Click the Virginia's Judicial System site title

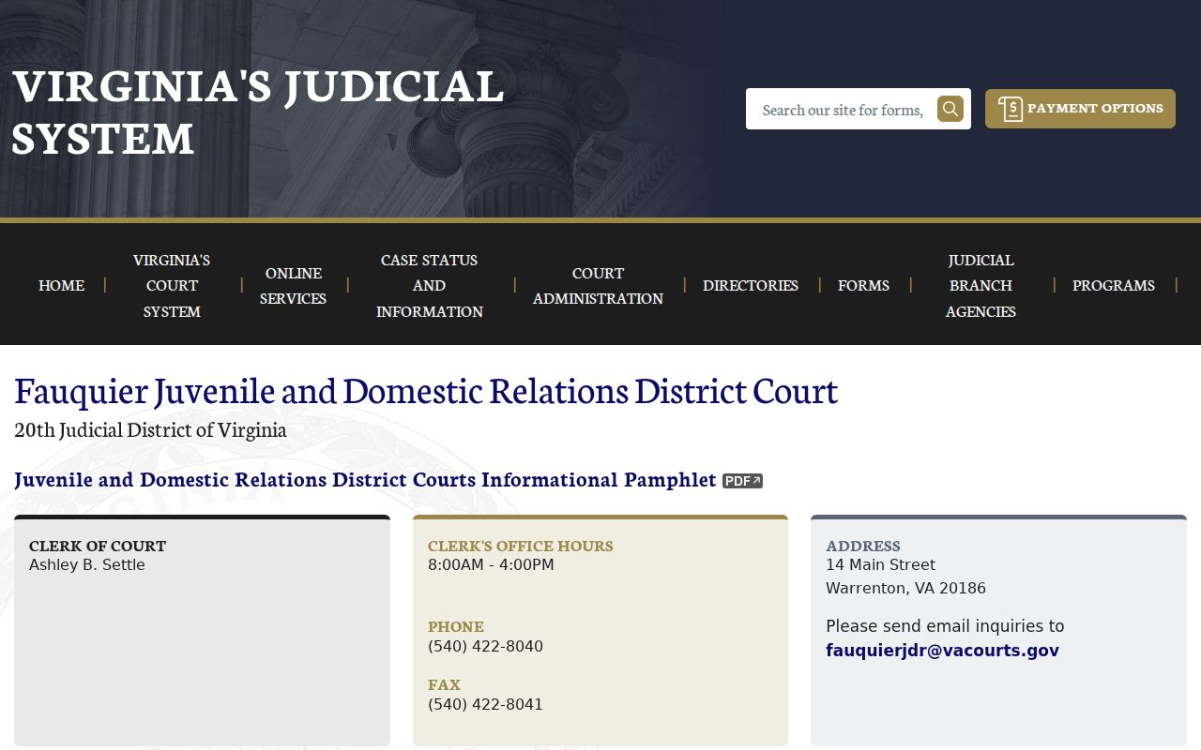click(x=258, y=112)
